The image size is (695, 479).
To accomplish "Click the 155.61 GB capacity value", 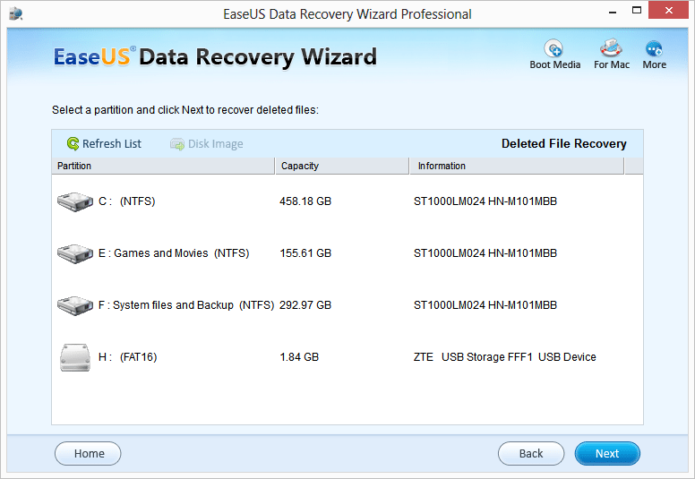I will pos(305,253).
